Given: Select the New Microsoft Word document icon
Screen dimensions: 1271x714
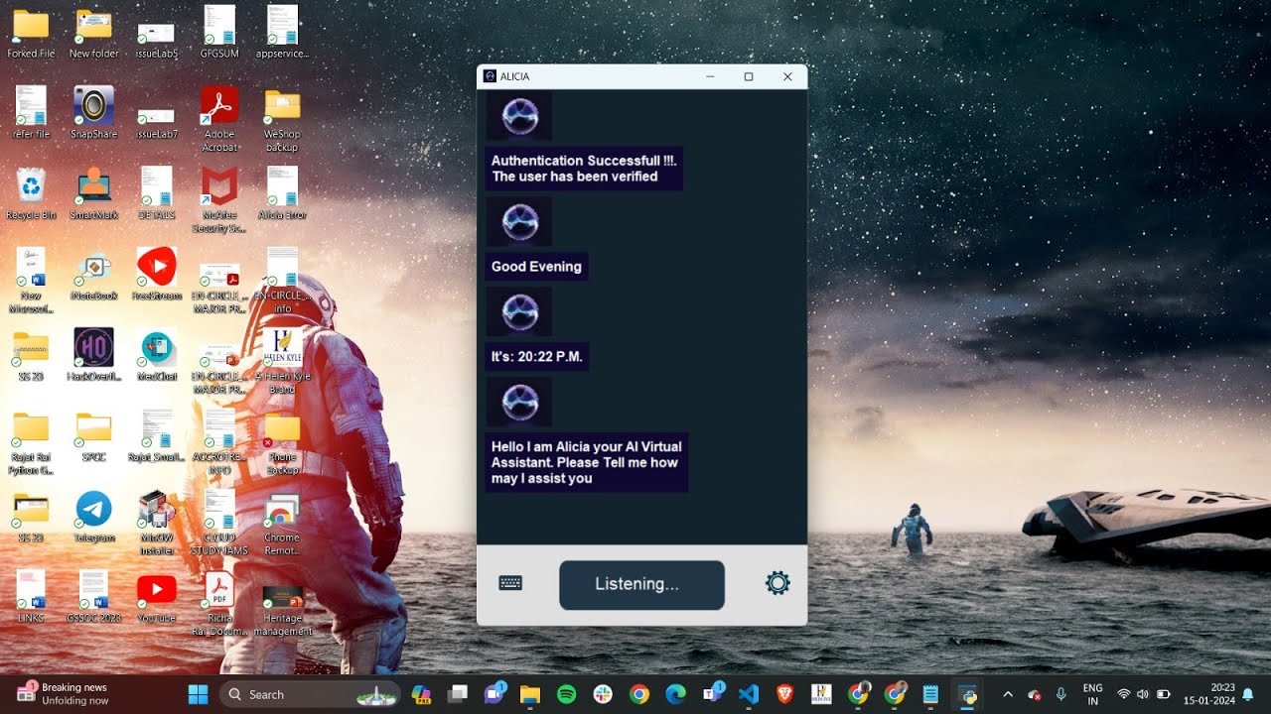Looking at the screenshot, I should (x=31, y=281).
